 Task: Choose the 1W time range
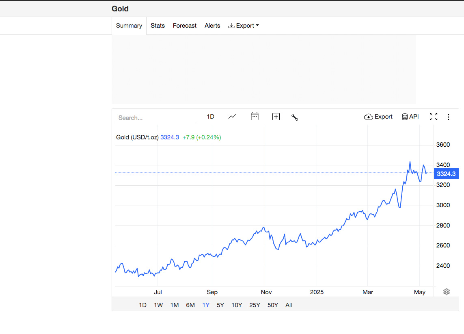tap(158, 305)
